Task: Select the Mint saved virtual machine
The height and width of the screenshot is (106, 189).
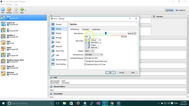Action: pos(24,42)
